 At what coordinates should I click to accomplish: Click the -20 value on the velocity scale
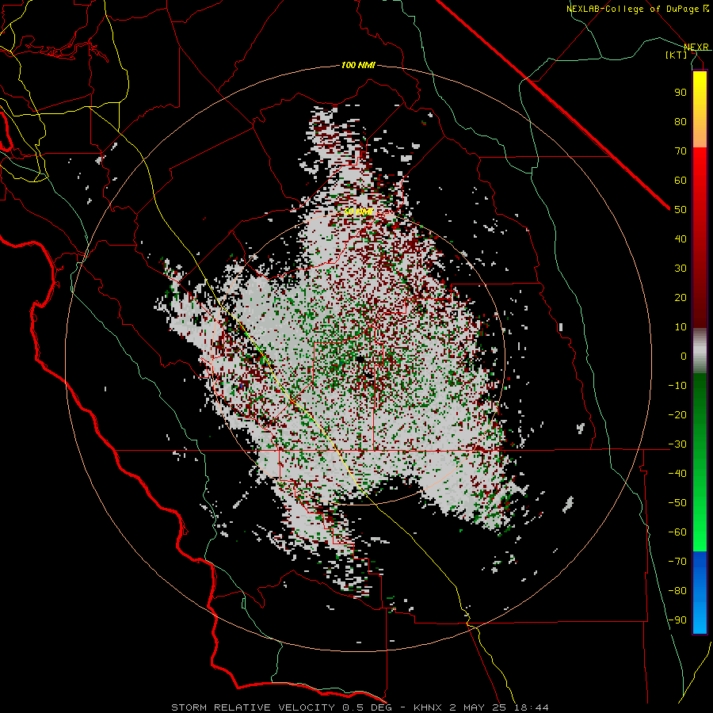click(677, 414)
